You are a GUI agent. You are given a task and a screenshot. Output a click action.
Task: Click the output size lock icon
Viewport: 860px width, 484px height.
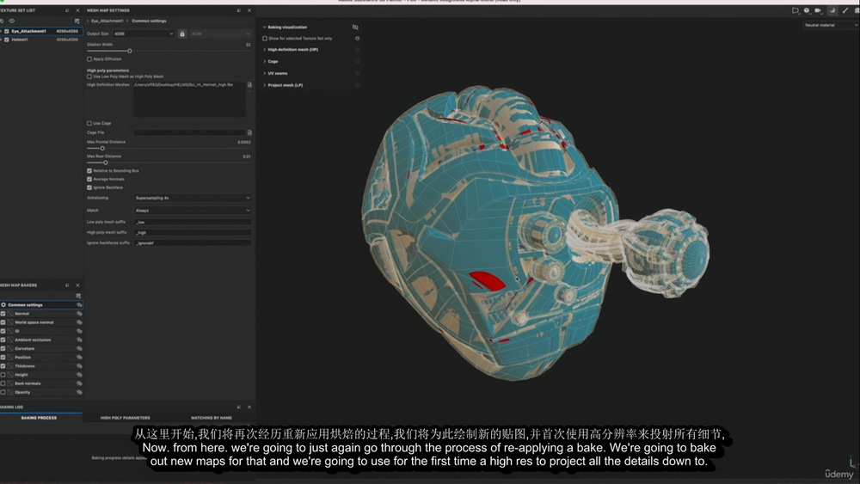[182, 34]
